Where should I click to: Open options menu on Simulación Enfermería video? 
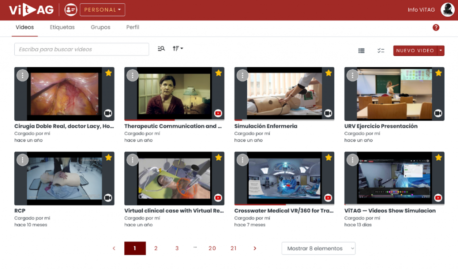tap(242, 75)
